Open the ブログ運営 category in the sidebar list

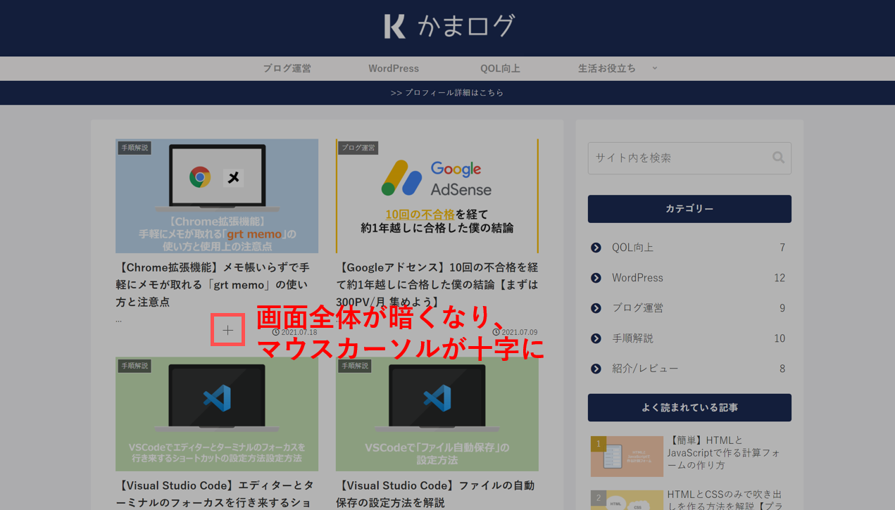637,308
